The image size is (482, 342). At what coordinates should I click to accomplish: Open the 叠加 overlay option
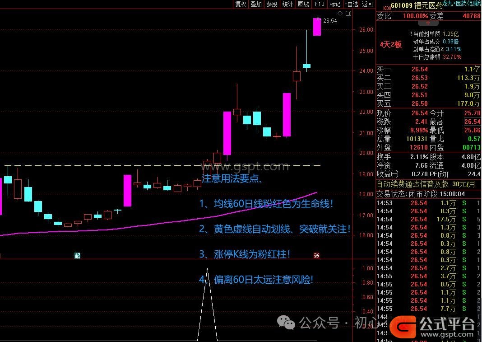(256, 4)
